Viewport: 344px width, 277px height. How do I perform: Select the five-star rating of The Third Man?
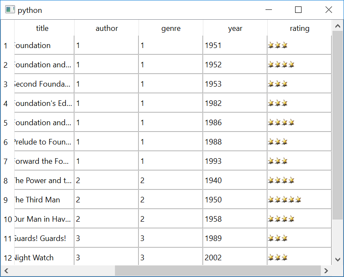pyautogui.click(x=285, y=200)
